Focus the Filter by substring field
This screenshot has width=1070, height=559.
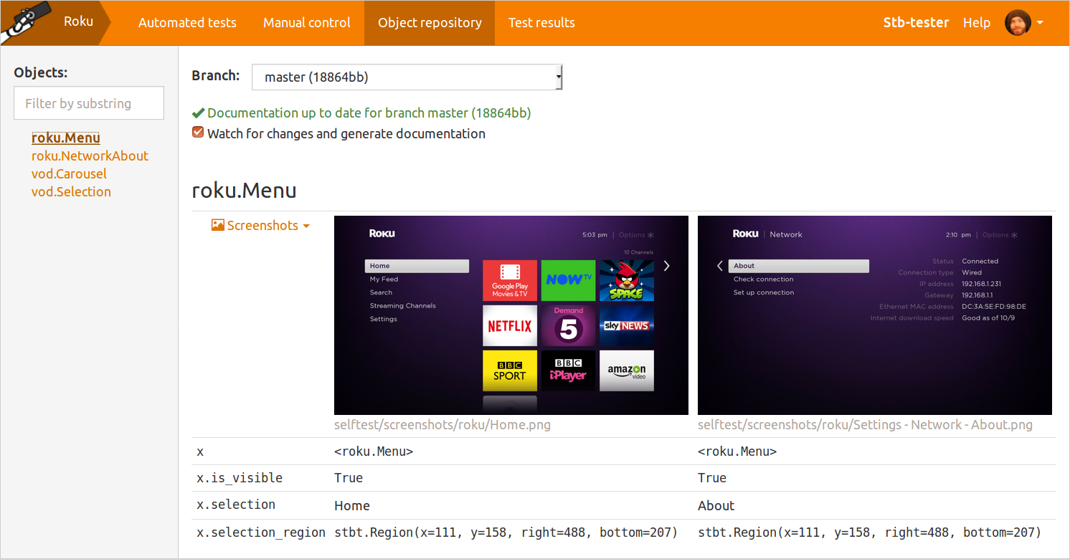[x=89, y=103]
